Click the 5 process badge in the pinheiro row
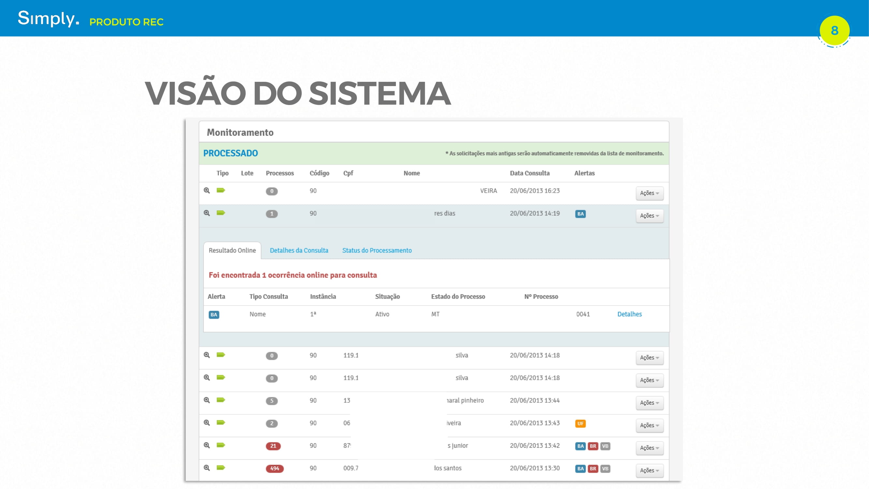Viewport: 869px width, 489px height. [271, 401]
